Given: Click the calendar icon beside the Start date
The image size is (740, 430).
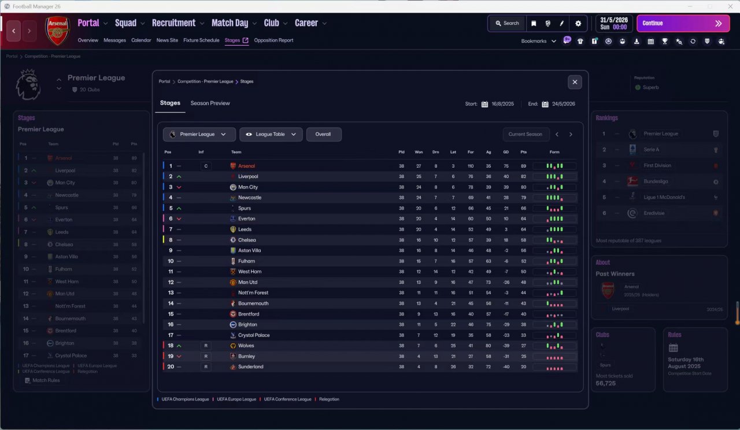Looking at the screenshot, I should 485,105.
